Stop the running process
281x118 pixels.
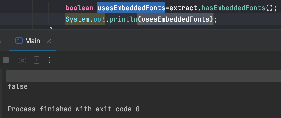click(5, 60)
